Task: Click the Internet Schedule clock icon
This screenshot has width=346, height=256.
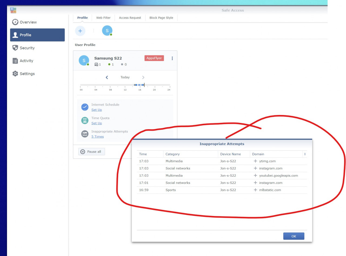Action: pos(85,107)
